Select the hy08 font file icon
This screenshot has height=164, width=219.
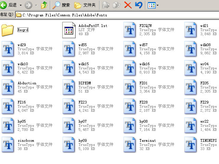point(130,125)
